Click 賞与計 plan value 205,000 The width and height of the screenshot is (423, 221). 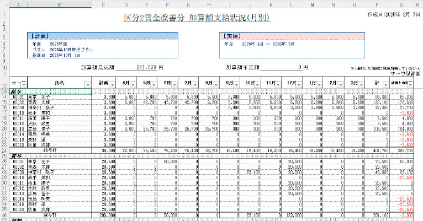pyautogui.click(x=108, y=215)
